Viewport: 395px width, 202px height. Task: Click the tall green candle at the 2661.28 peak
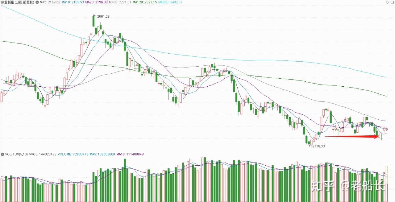pos(93,21)
